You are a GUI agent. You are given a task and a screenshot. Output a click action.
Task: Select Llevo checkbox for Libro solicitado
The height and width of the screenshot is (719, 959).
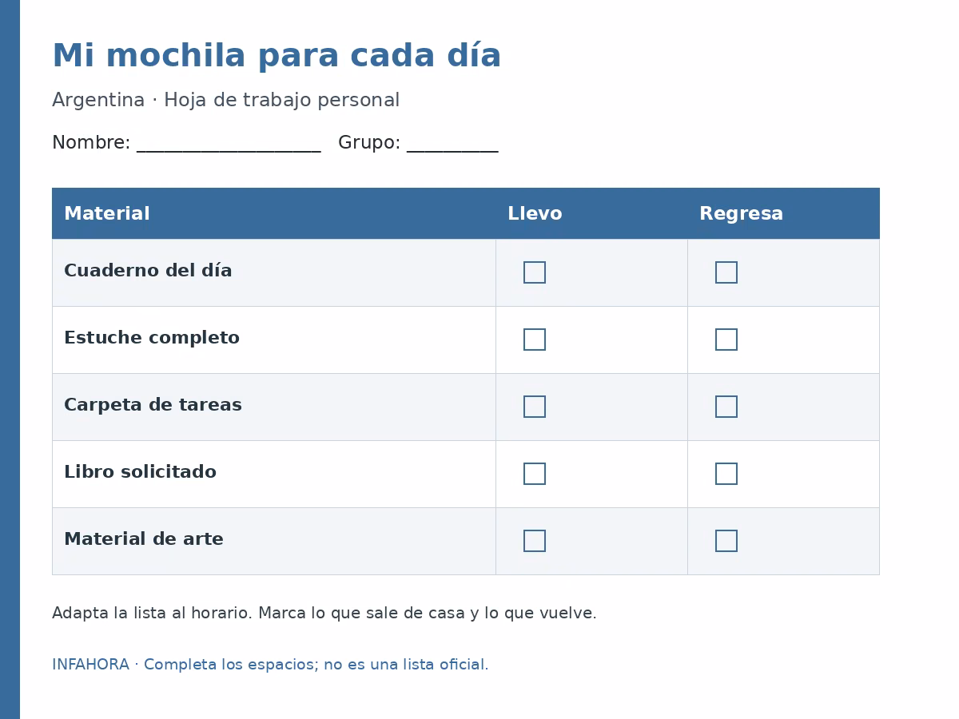tap(535, 474)
